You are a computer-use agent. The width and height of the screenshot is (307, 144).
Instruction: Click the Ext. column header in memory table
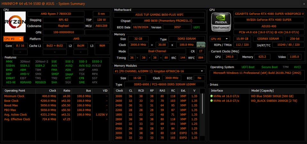point(183,90)
